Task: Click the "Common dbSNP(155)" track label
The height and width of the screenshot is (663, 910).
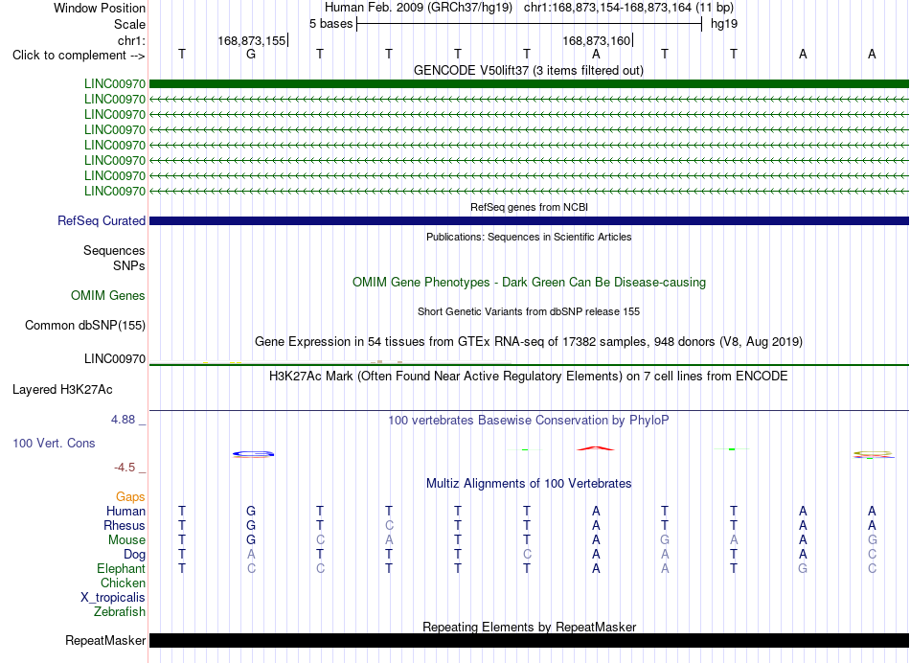Action: (x=84, y=325)
